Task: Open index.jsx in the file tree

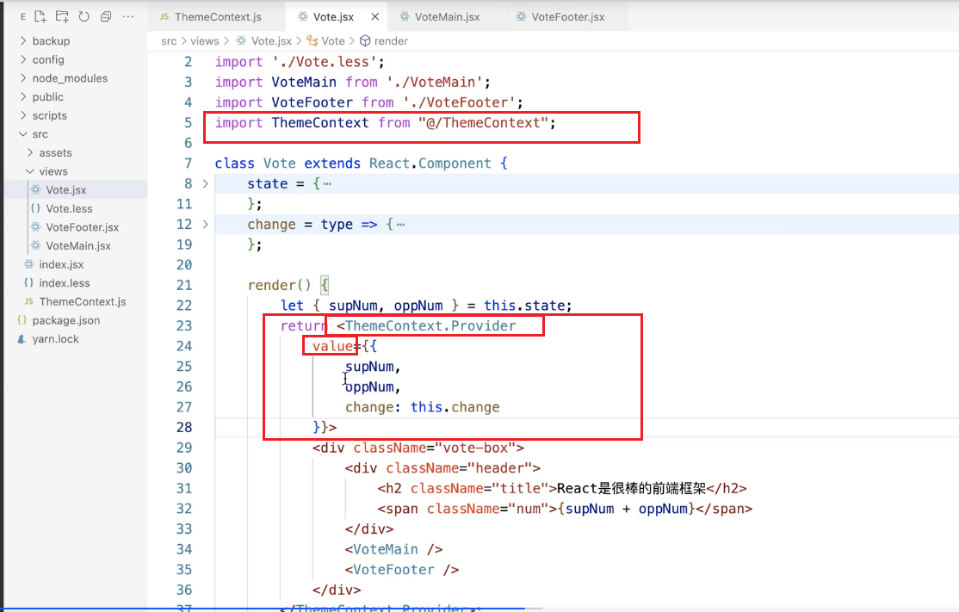Action: tap(61, 265)
